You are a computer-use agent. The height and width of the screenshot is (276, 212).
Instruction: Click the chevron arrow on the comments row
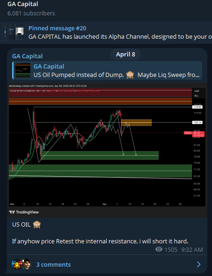point(199,264)
